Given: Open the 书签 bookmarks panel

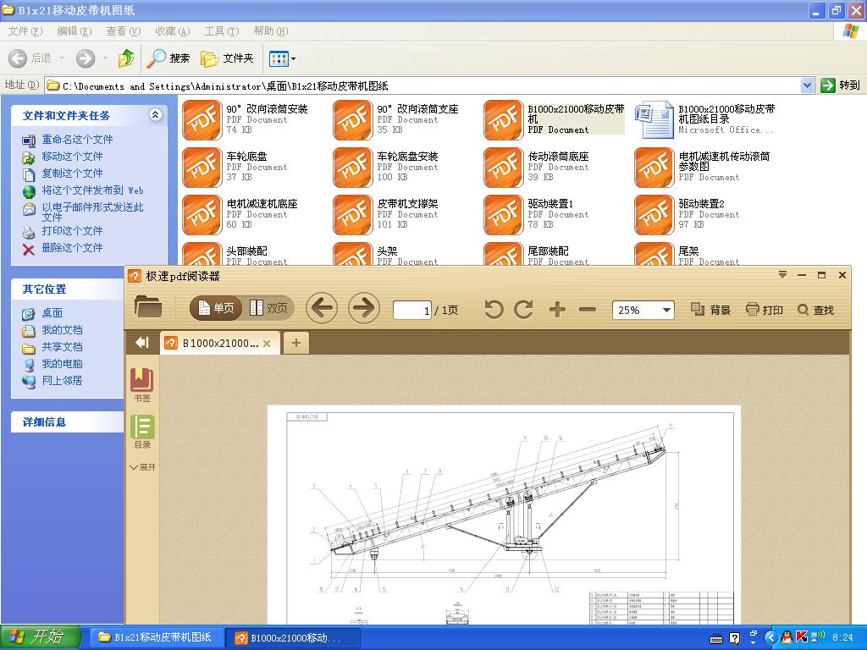Looking at the screenshot, I should (142, 385).
